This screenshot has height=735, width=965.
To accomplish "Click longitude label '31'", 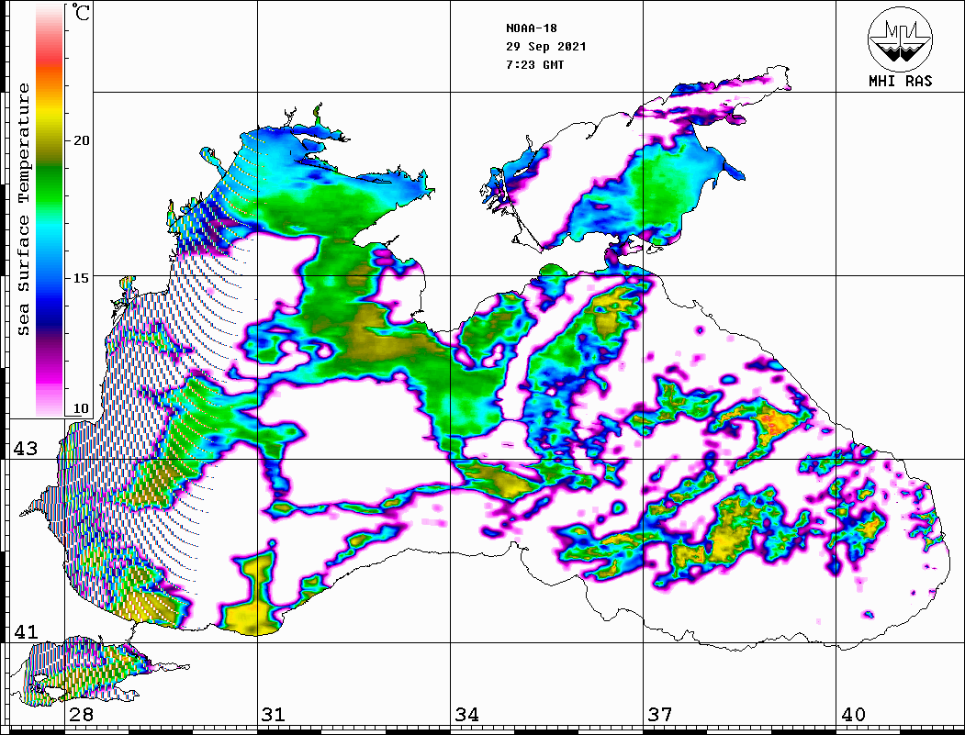I will coord(274,715).
